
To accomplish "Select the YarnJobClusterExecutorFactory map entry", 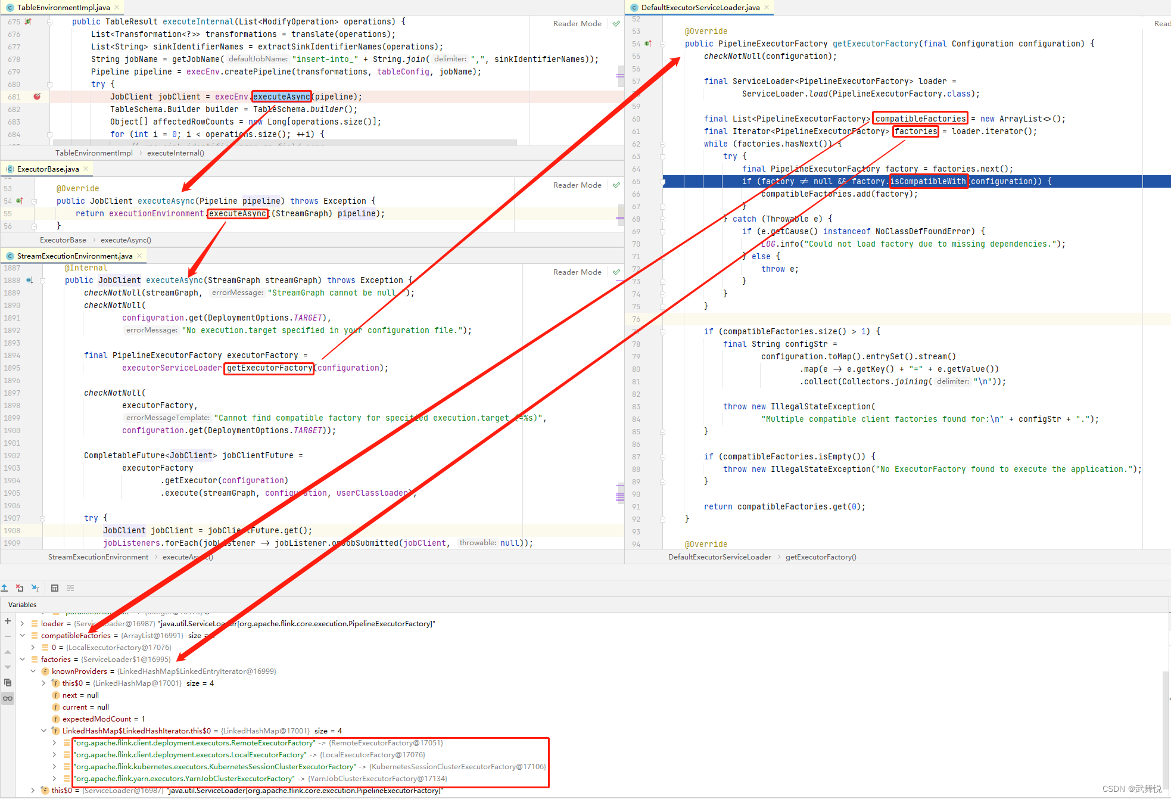I will (x=184, y=779).
